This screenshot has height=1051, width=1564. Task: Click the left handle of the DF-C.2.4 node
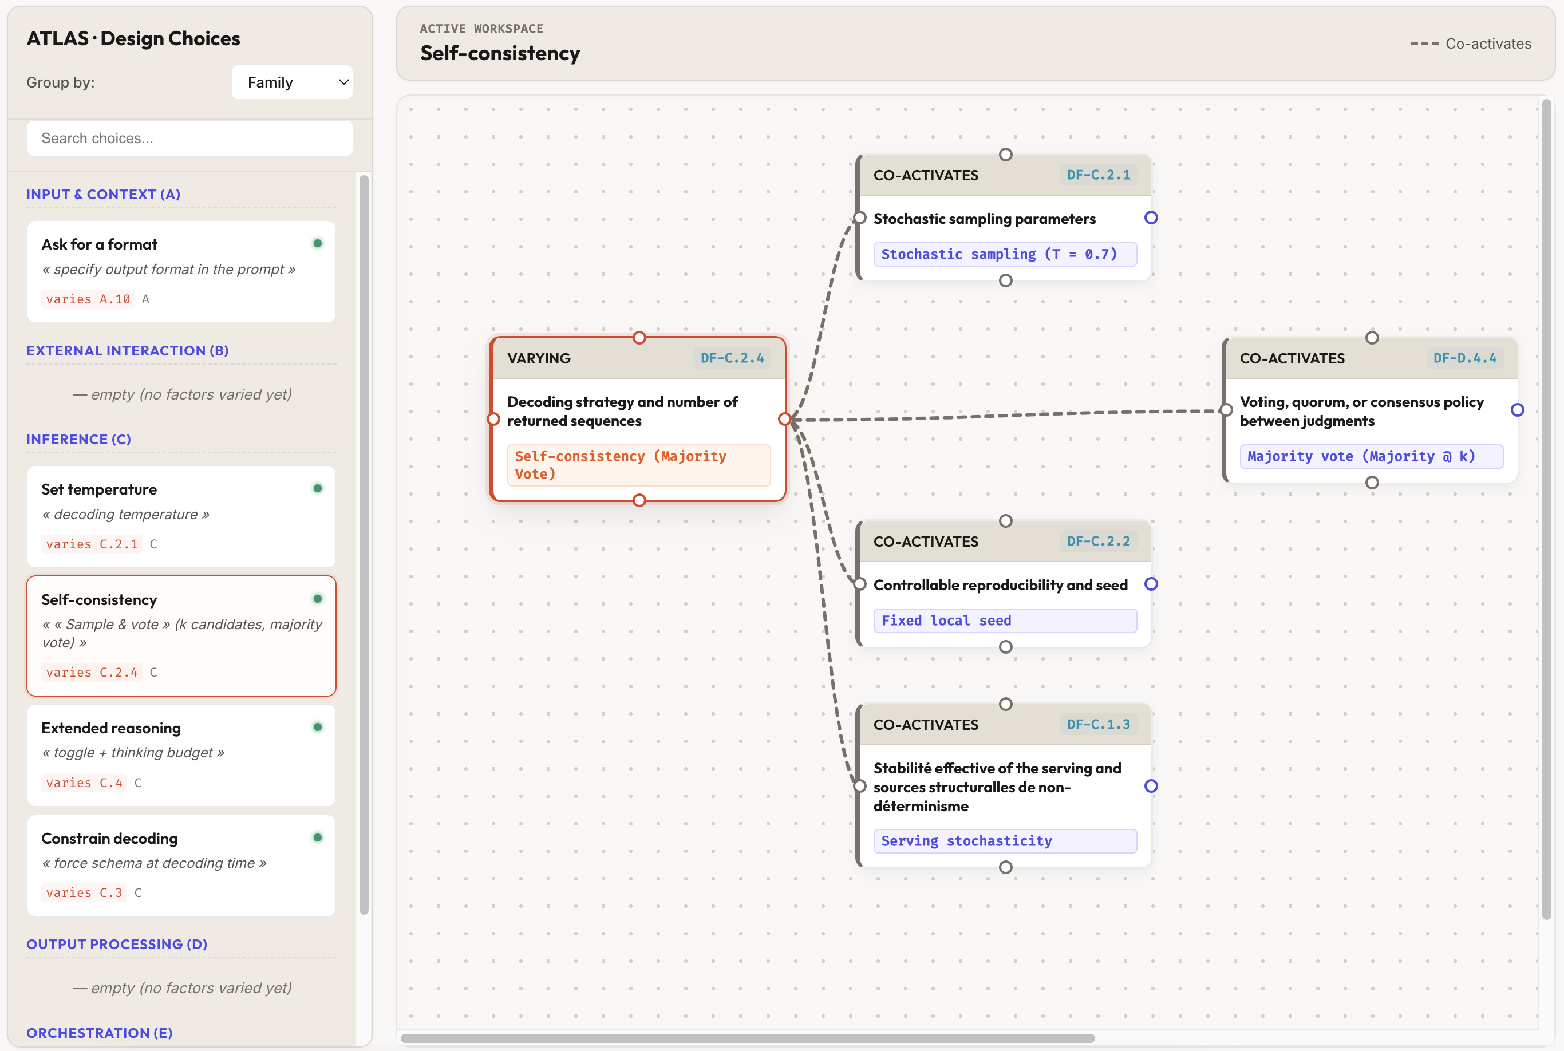click(493, 419)
